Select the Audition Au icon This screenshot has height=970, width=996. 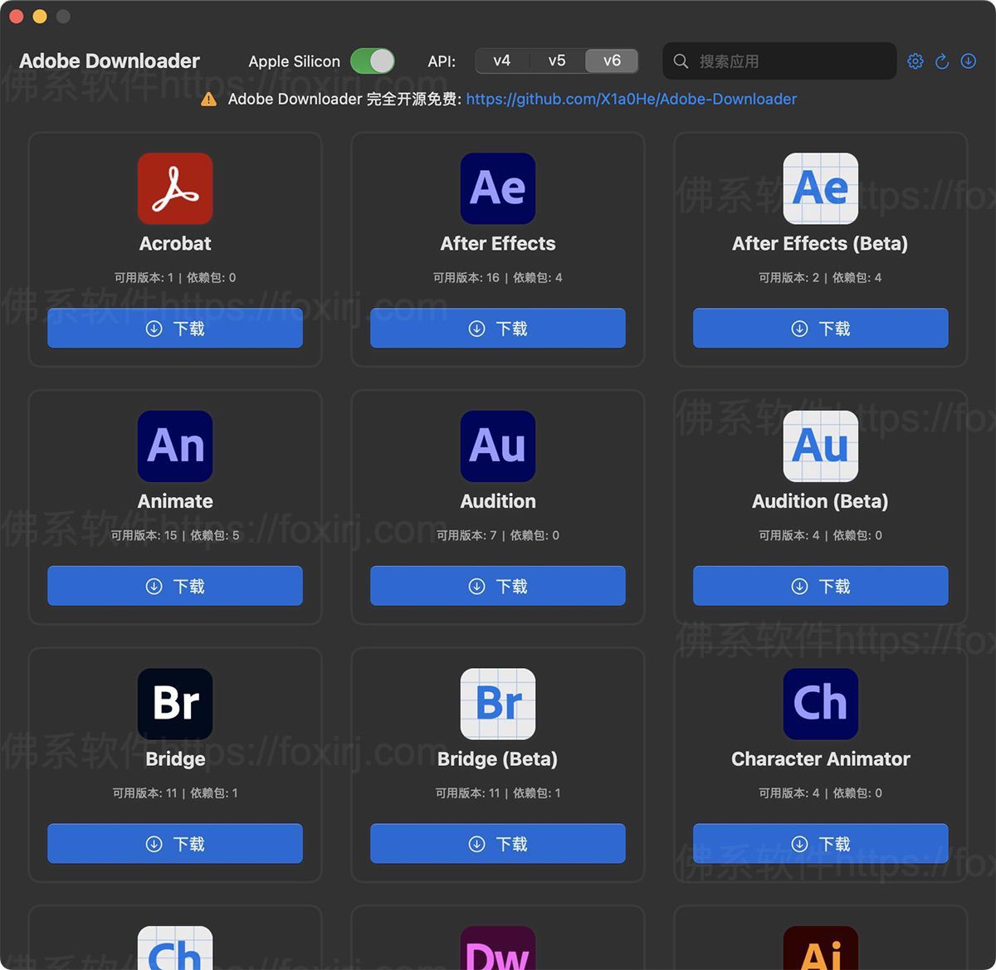(497, 446)
